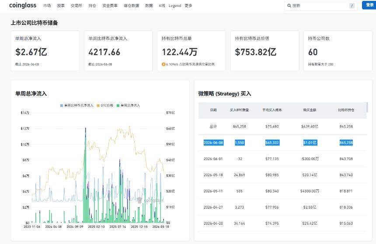The image size is (376, 244).
Task: Click the $20.14亿 purchase amount cell
Action: point(310,175)
